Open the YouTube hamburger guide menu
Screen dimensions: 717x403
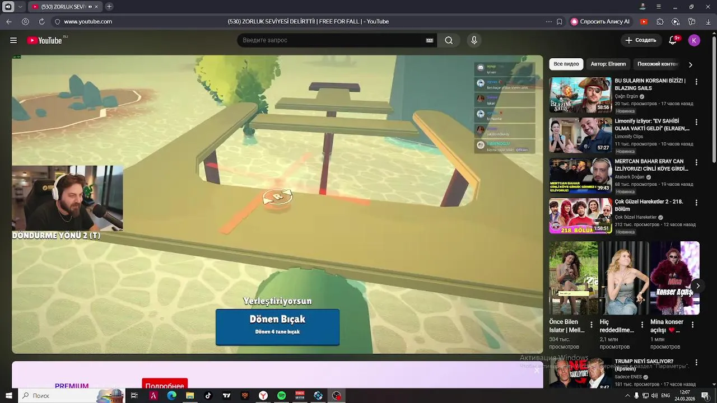(13, 40)
